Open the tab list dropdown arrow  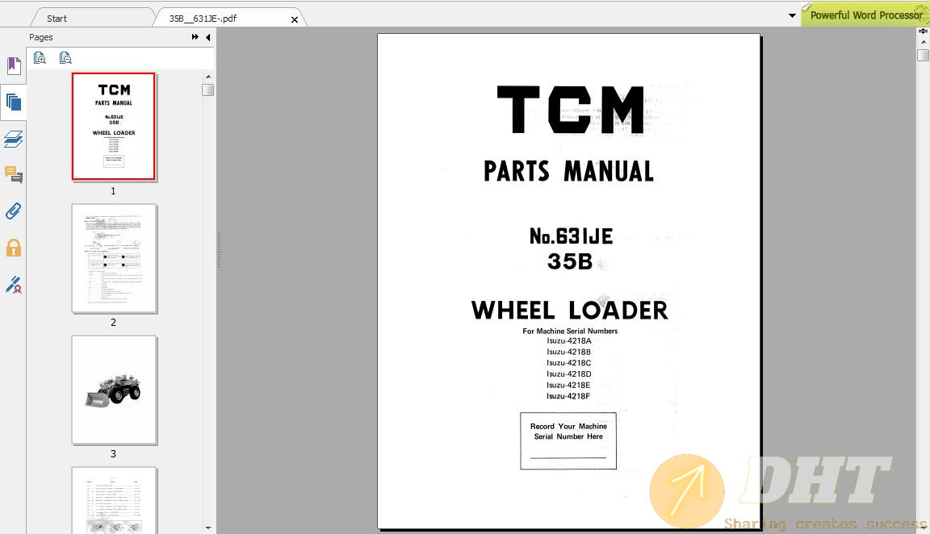tap(792, 15)
